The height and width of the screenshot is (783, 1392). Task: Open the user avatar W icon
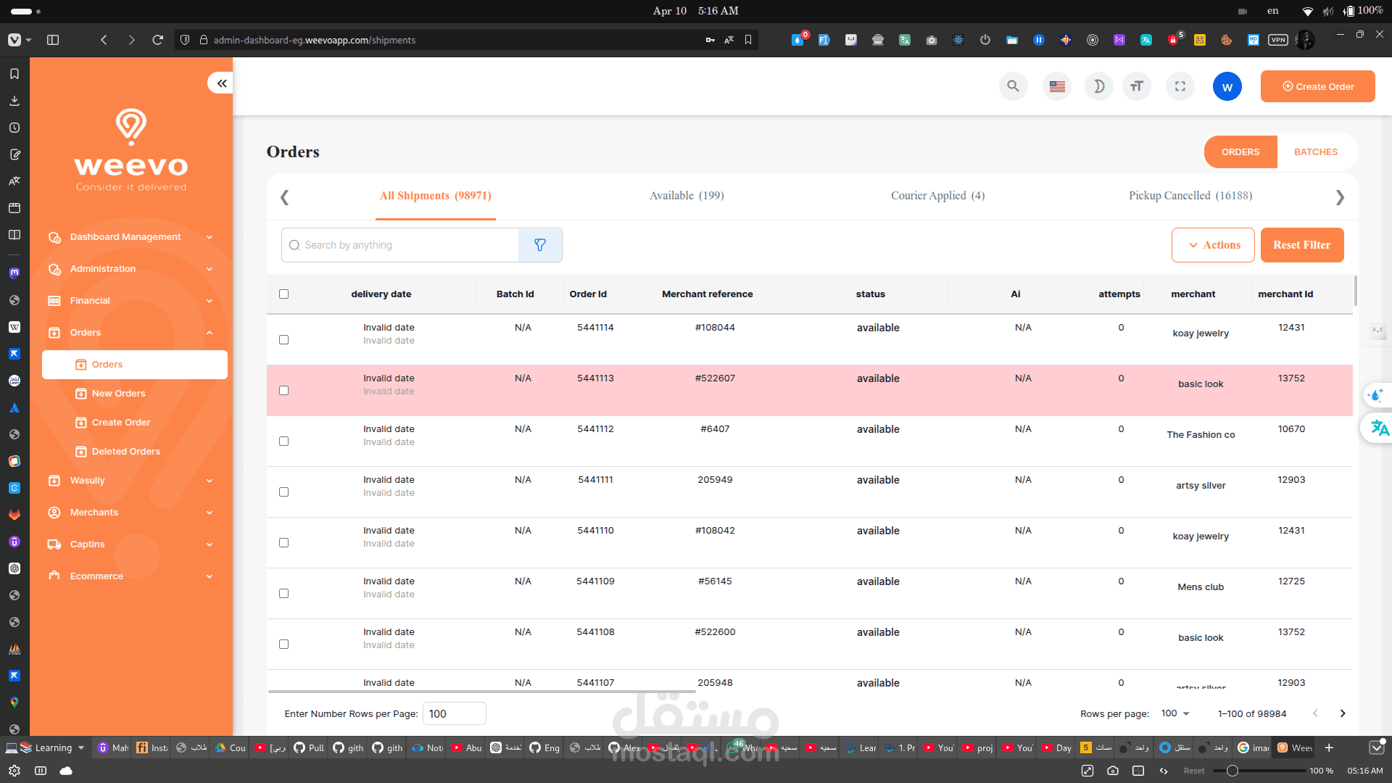point(1227,86)
